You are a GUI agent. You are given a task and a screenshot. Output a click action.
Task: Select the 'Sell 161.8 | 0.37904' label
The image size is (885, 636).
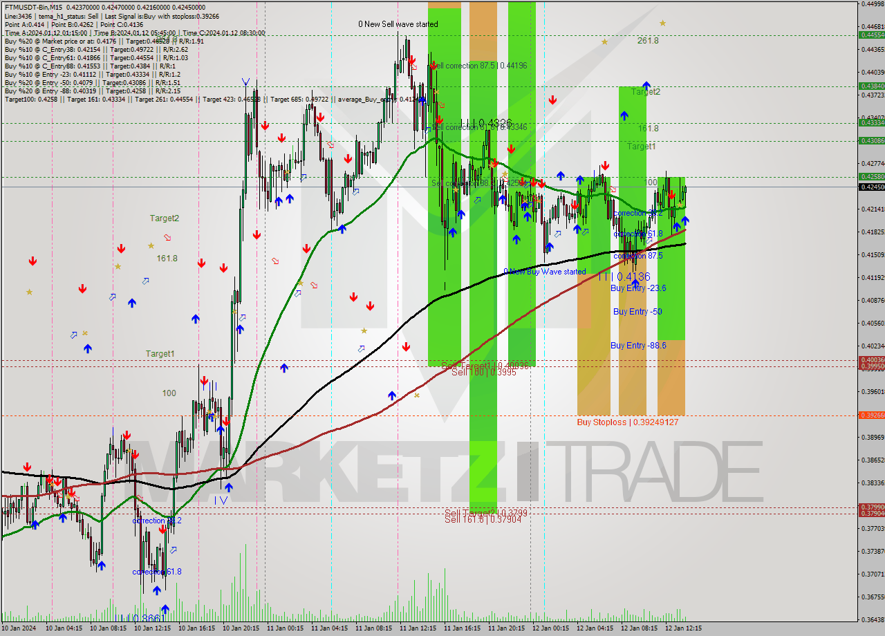[483, 519]
